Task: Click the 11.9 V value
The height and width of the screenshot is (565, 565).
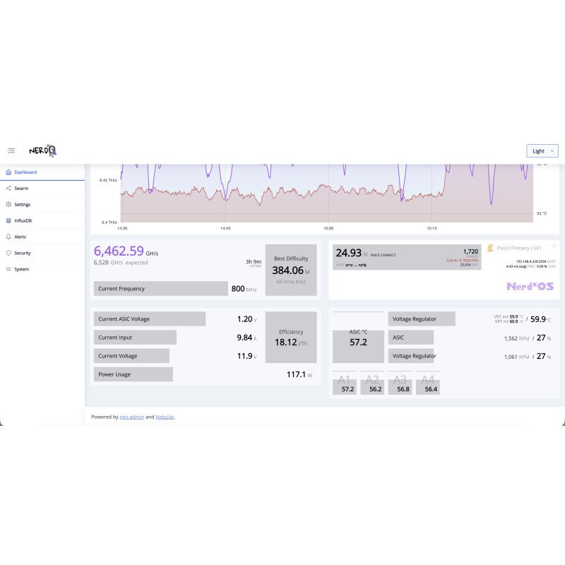Action: coord(246,356)
